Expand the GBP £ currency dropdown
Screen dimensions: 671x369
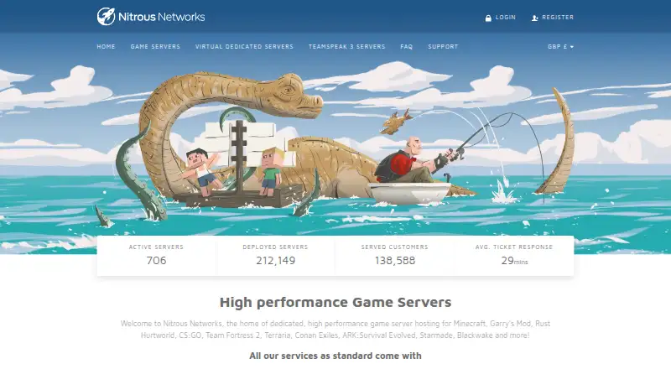click(x=560, y=47)
